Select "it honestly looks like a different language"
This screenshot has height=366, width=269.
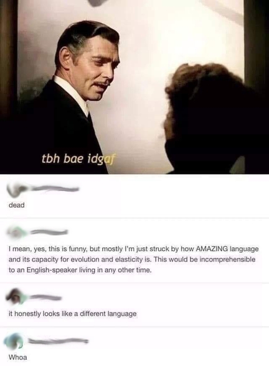pos(72,314)
